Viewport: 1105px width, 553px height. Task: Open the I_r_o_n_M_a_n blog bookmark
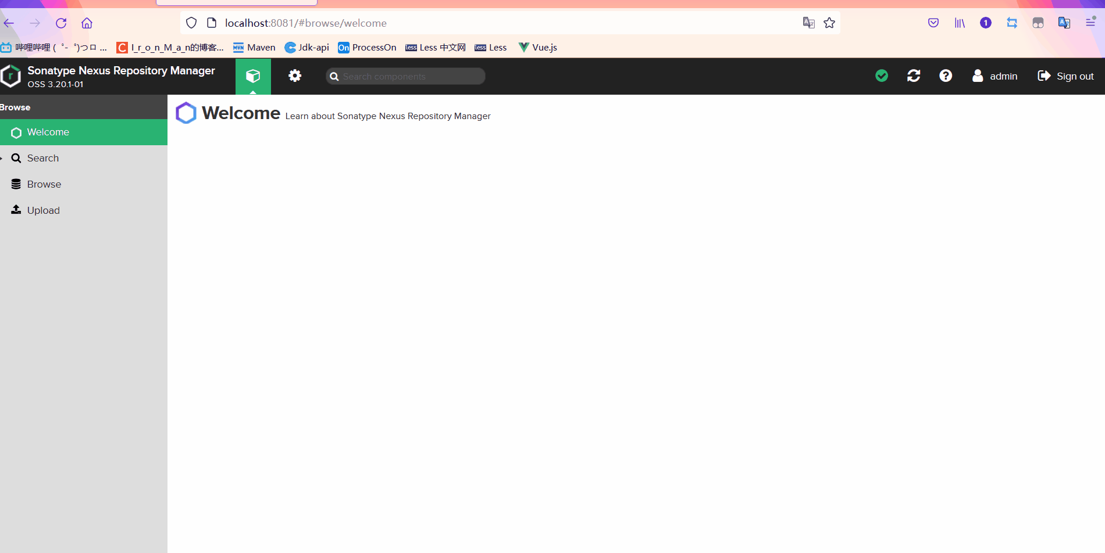(x=170, y=48)
